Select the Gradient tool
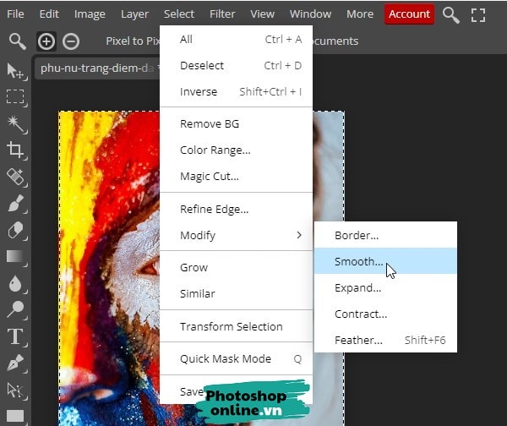Image resolution: width=507 pixels, height=426 pixels. [15, 256]
